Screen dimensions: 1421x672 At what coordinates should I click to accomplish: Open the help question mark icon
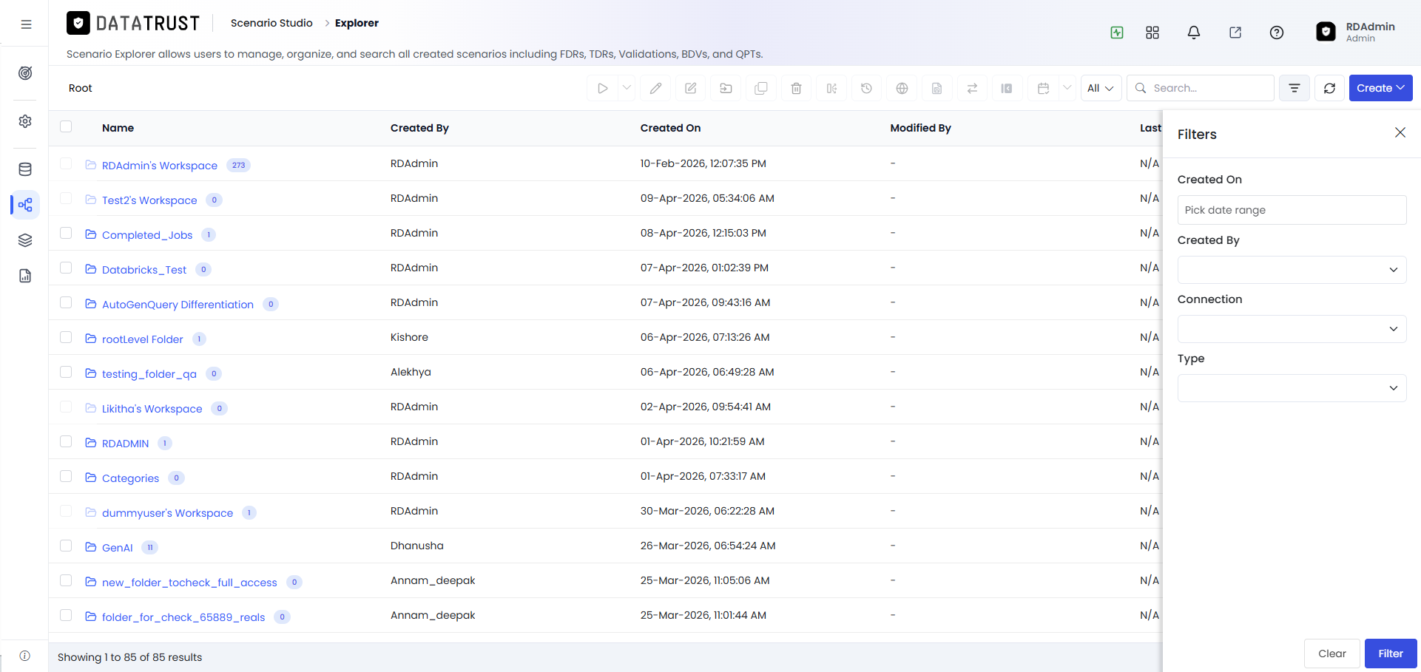coord(1277,33)
